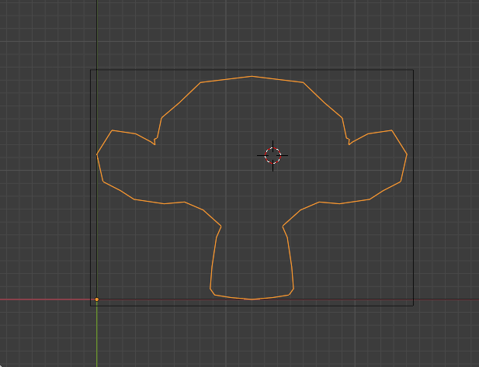
Task: Click the bottom center of the chin outline
Action: coord(252,299)
